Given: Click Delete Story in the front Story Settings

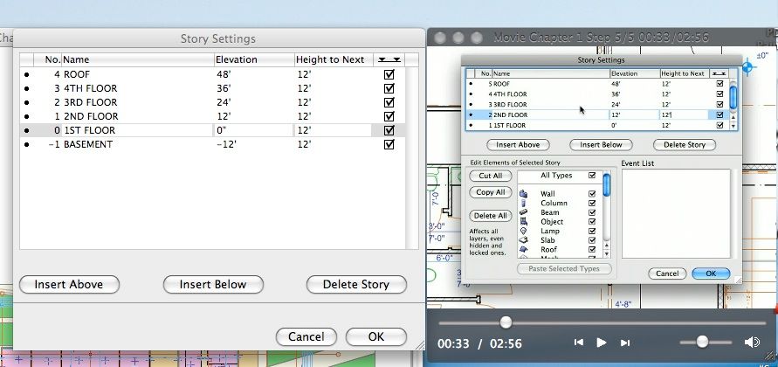Looking at the screenshot, I should pos(356,285).
